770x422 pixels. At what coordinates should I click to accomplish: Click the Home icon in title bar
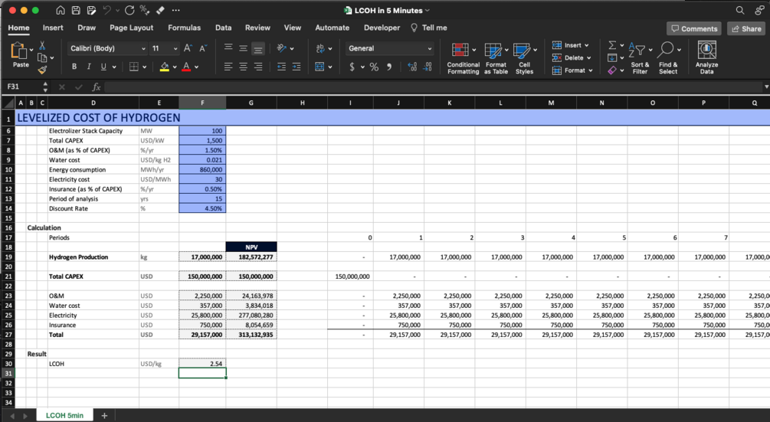pos(60,10)
